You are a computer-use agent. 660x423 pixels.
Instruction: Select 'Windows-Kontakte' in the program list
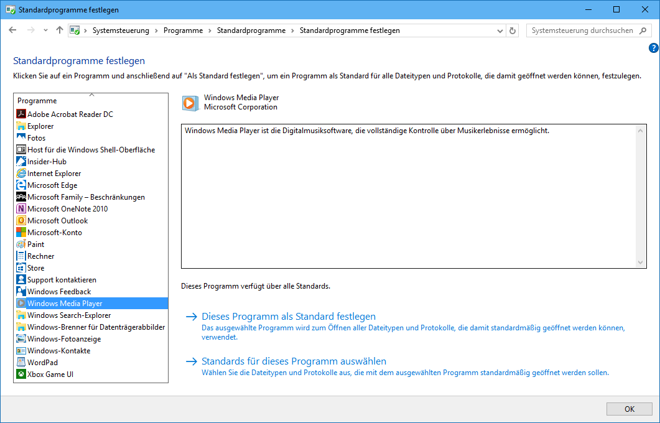(59, 350)
